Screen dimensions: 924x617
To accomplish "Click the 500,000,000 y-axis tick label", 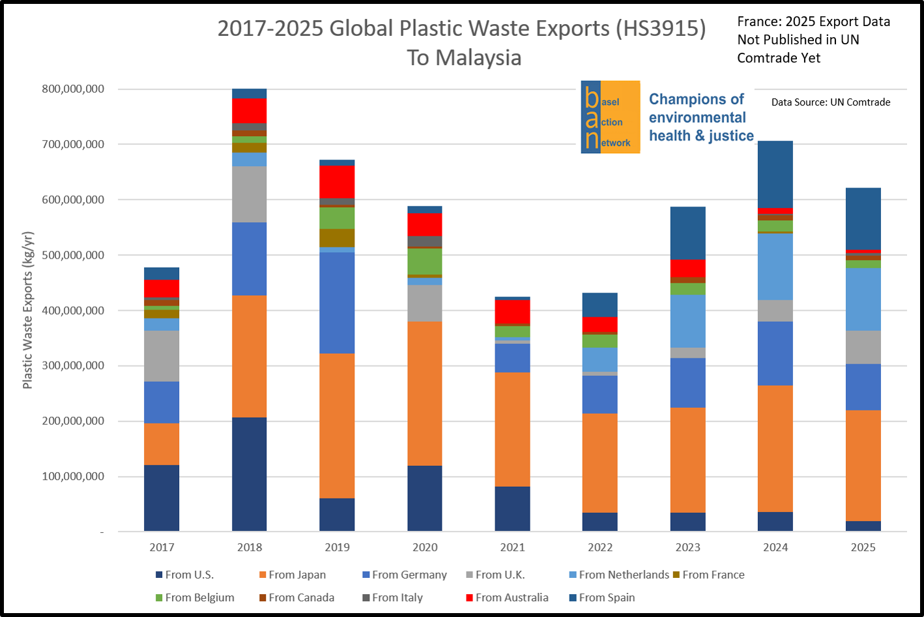I will (x=72, y=255).
